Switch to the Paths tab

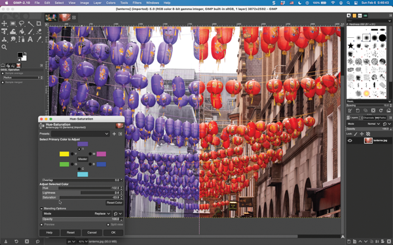tap(380, 118)
